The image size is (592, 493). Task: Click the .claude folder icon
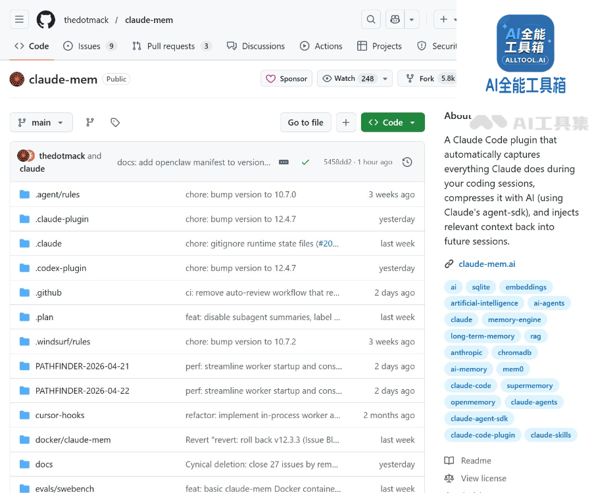click(x=24, y=243)
